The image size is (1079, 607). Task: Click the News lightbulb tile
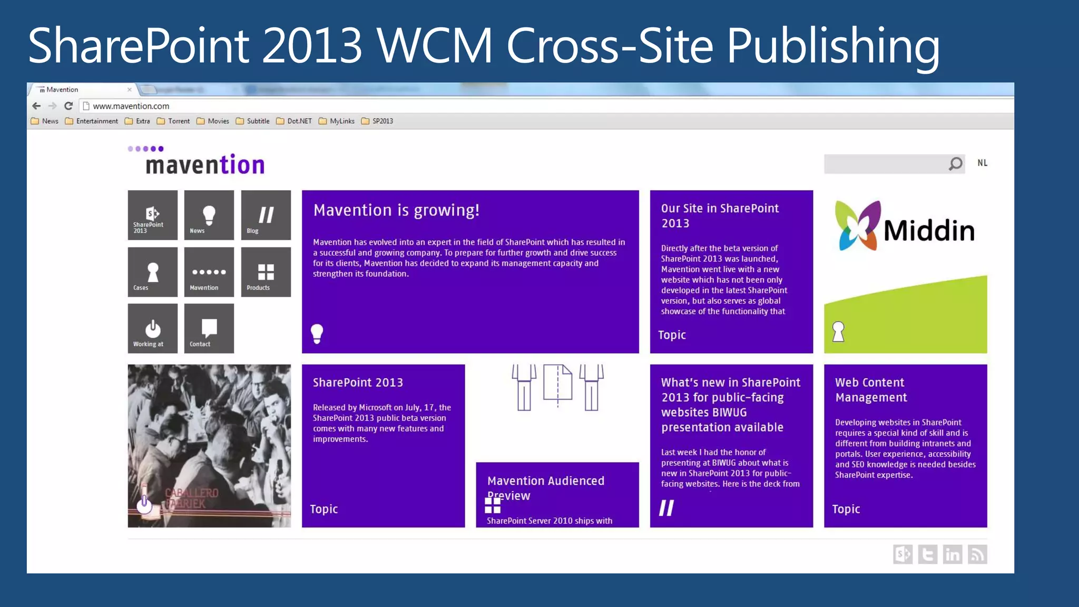pyautogui.click(x=209, y=215)
